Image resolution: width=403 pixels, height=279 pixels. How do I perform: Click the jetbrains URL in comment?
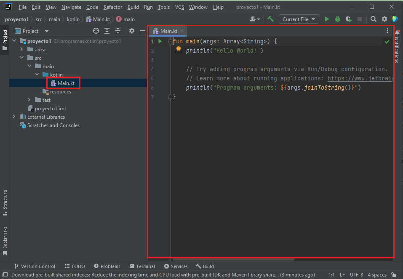(x=360, y=78)
